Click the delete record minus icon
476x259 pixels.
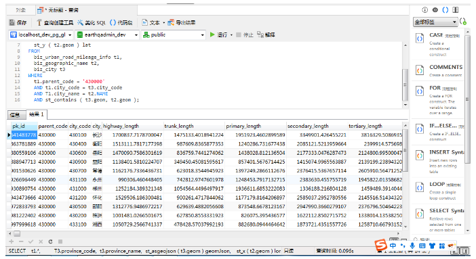pyautogui.click(x=21, y=241)
